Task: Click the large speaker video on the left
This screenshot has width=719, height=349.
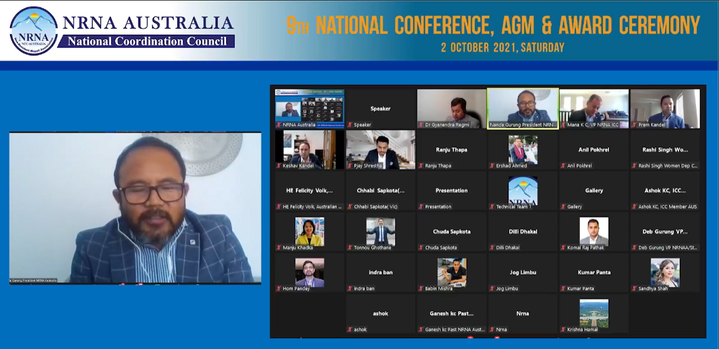Action: (135, 208)
